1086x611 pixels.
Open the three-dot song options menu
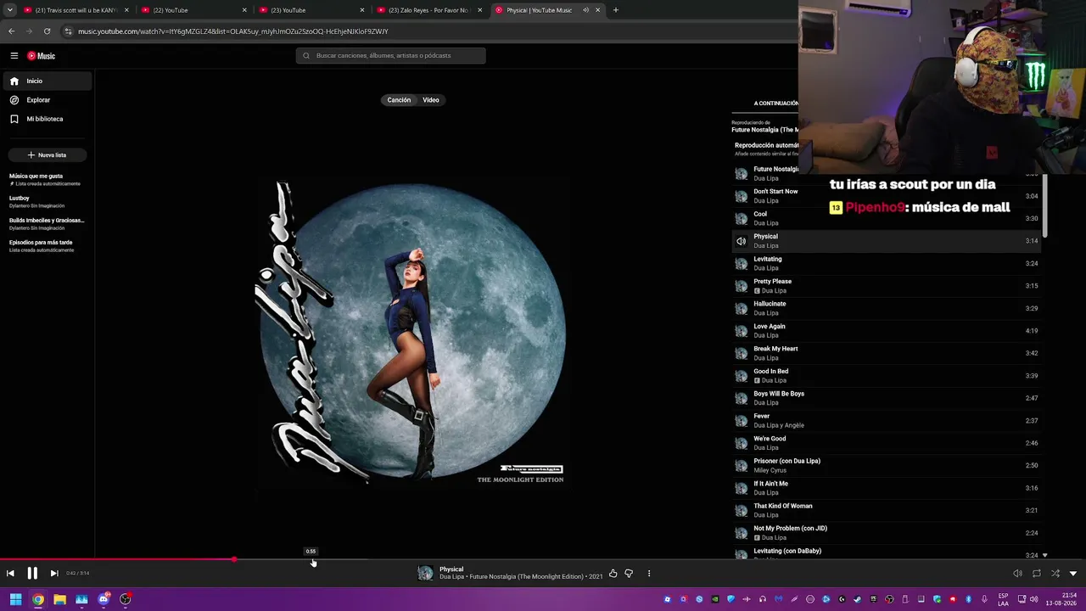[x=649, y=574]
